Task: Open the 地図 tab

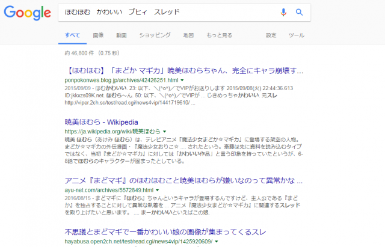Action: coord(188,35)
